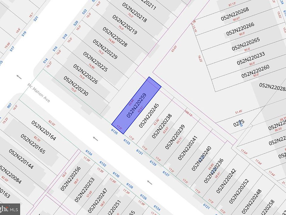Click the 51.45' dimension label
Viewport: 286px width, 215px height.
tap(239, 112)
